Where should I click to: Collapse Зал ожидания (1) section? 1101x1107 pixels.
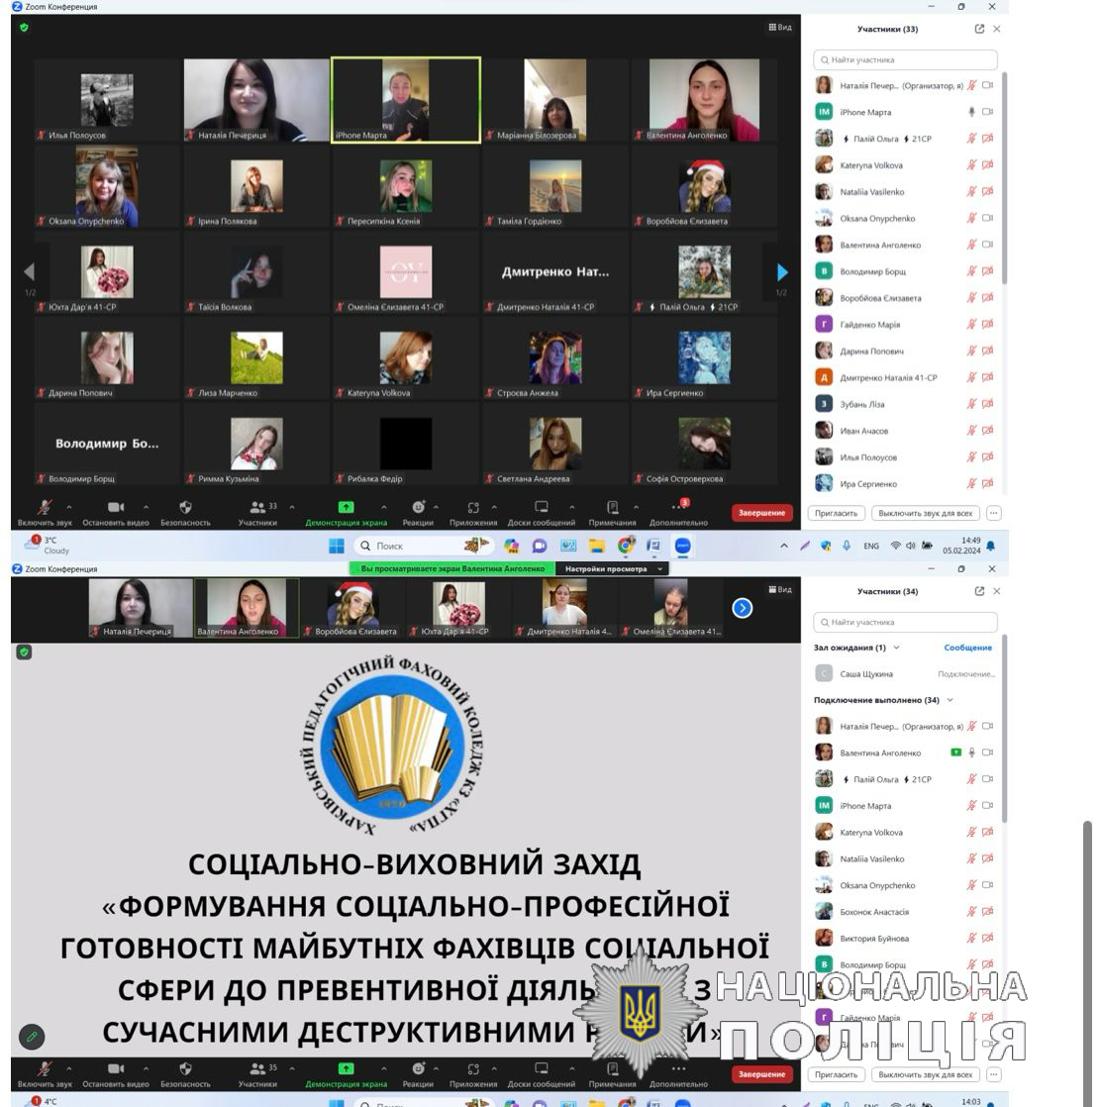coord(896,648)
